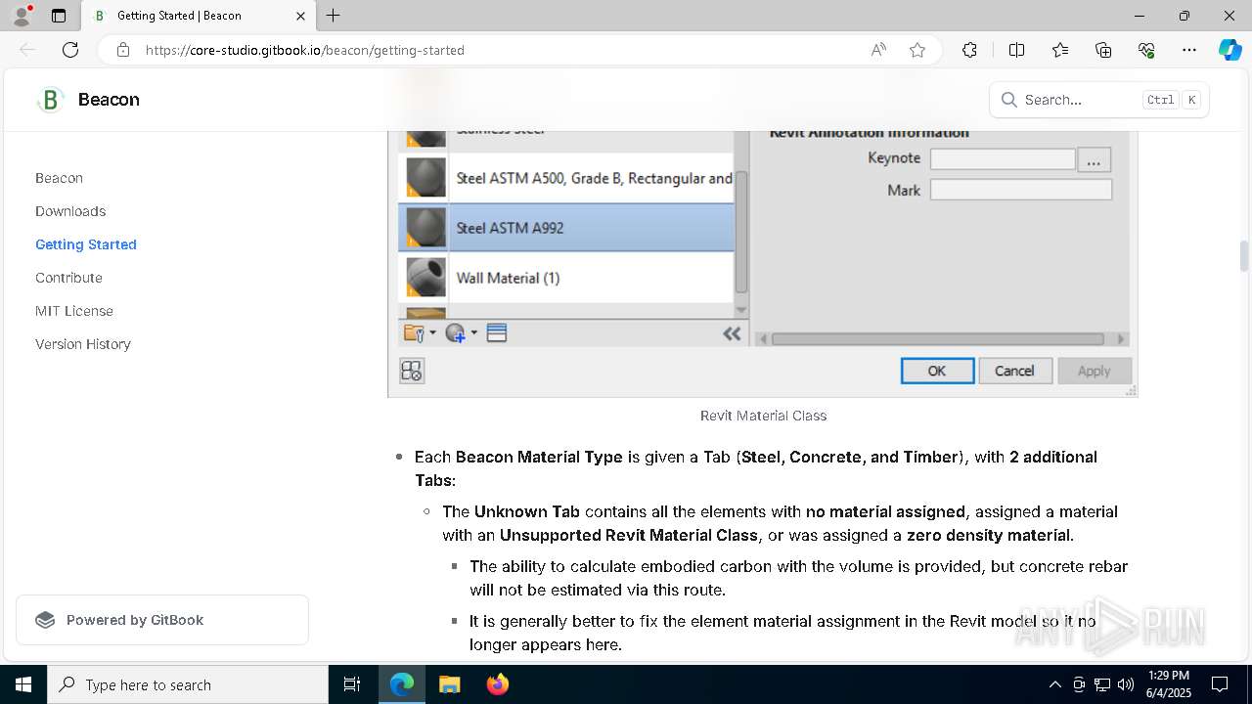Viewport: 1252px width, 704px height.
Task: Go to the Beacon sidebar page
Action: (x=59, y=178)
